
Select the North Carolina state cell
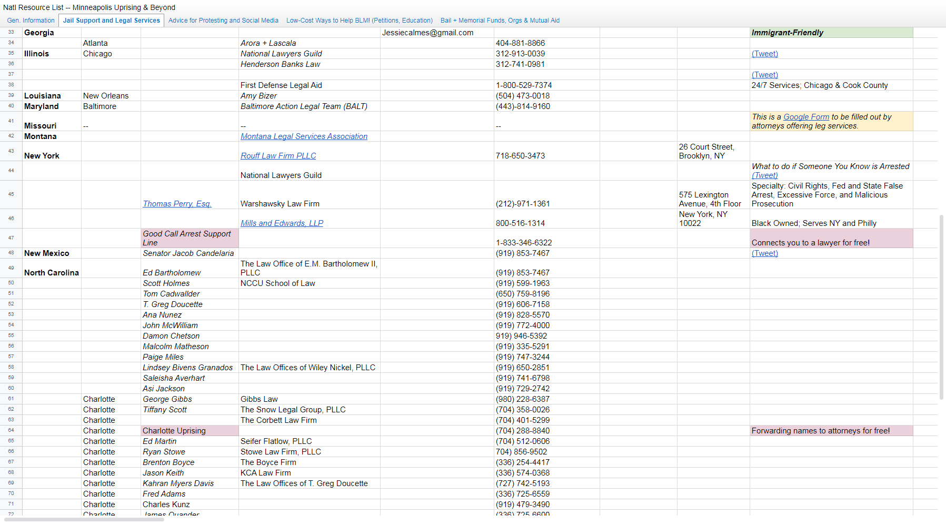coord(52,268)
